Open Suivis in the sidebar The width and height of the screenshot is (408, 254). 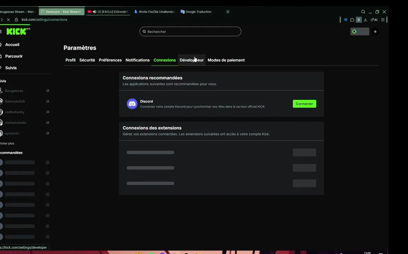tap(11, 68)
